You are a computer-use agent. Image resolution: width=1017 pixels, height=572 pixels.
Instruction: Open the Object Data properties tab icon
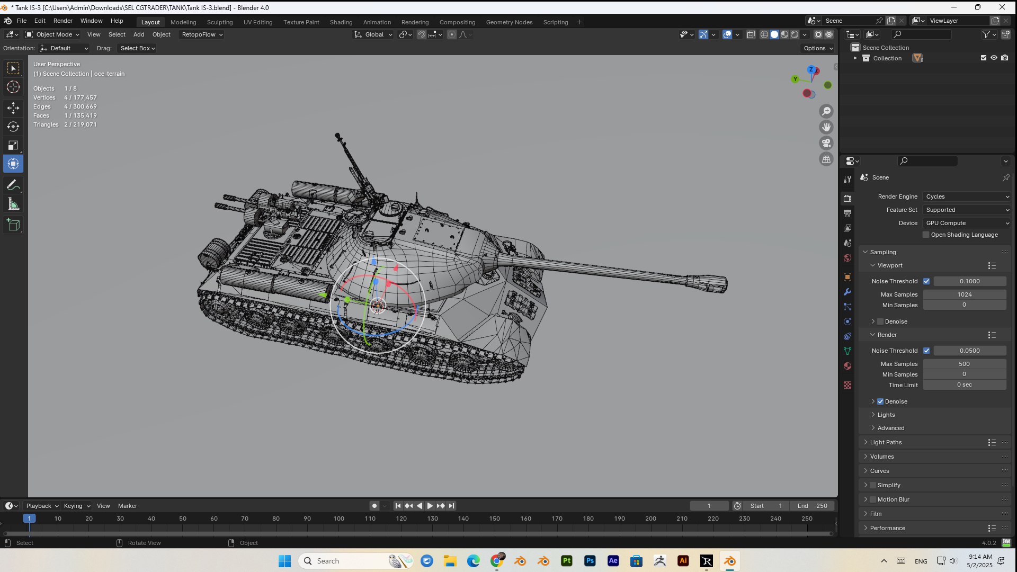pyautogui.click(x=847, y=351)
